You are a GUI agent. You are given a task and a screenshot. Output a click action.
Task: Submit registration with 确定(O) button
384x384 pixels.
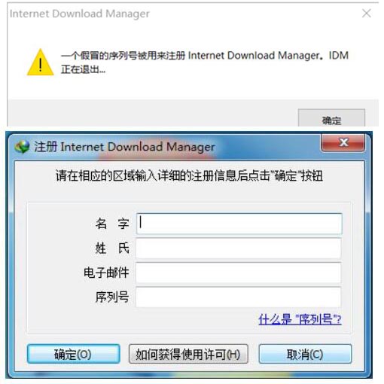click(73, 354)
